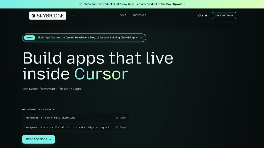Click the NEWS badge
This screenshot has height=148, width=264.
click(x=29, y=38)
